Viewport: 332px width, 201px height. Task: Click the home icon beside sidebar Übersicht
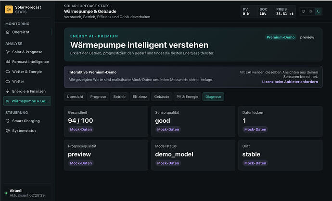pyautogui.click(x=8, y=32)
